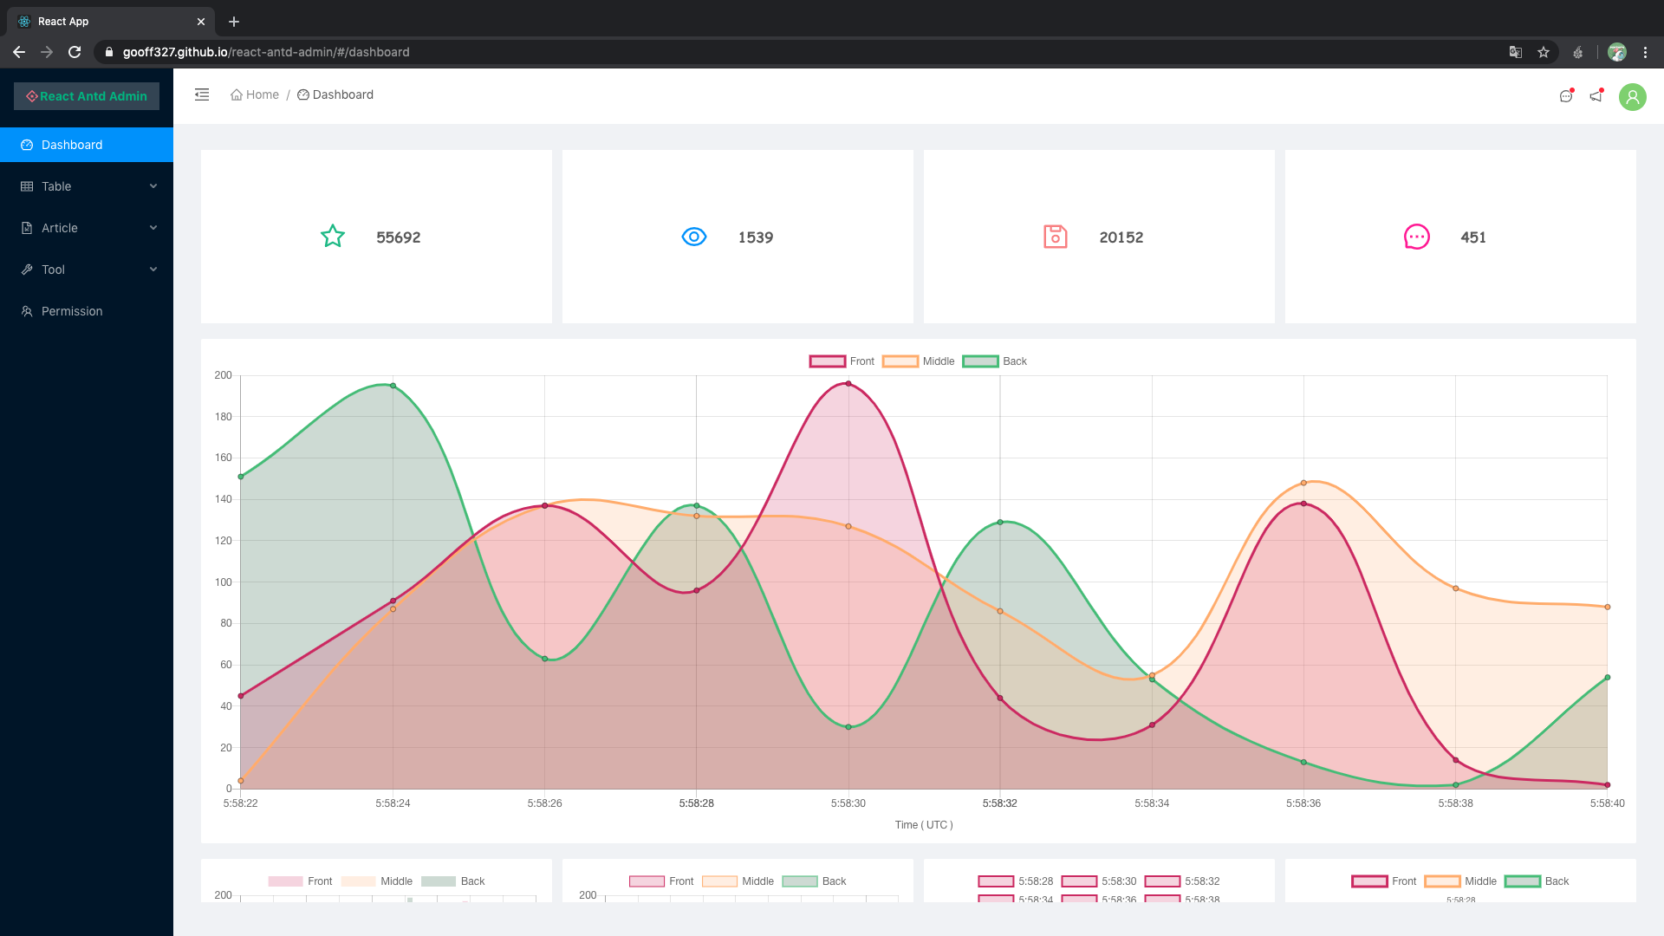Toggle the Front series in the main chart legend
This screenshot has width=1664, height=936.
coord(844,361)
